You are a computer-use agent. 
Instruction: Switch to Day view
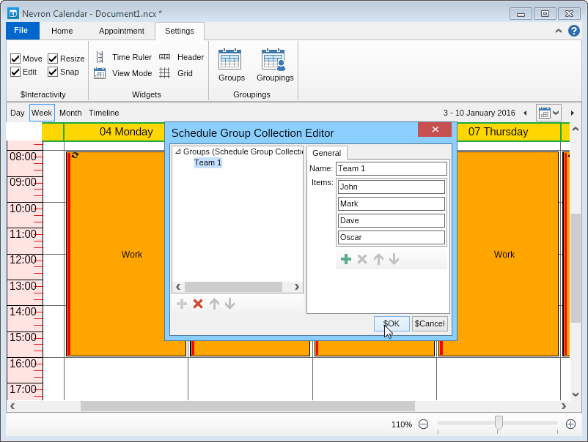18,113
